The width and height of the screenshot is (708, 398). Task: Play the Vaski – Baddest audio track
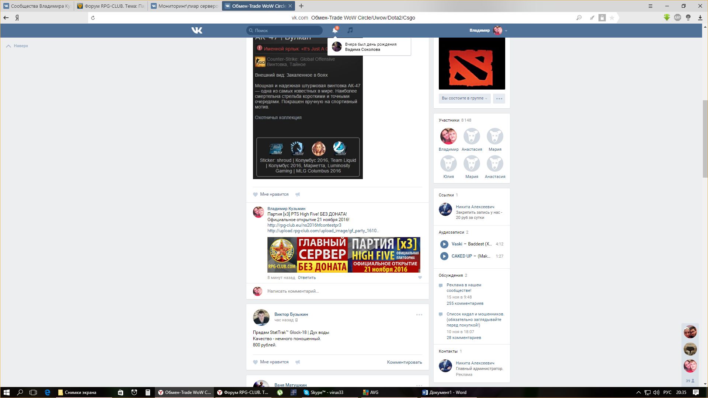444,244
